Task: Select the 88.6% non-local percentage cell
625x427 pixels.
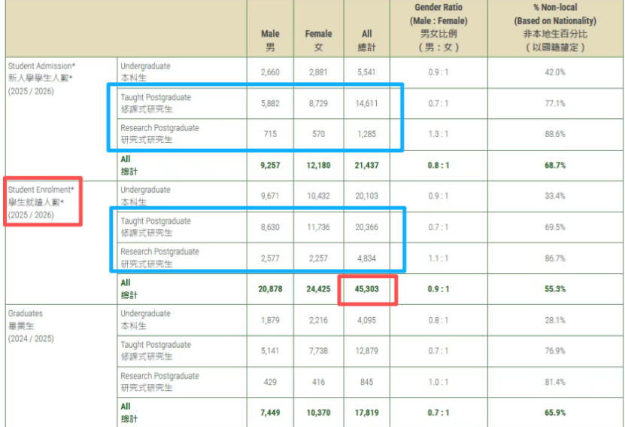Action: click(x=555, y=134)
